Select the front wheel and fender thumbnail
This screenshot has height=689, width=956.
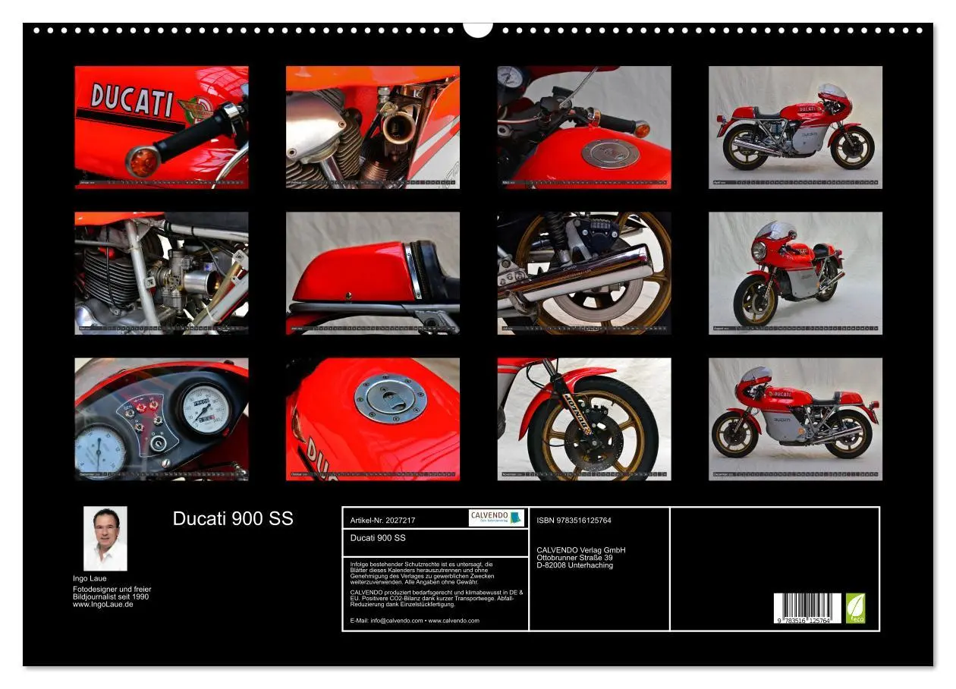pyautogui.click(x=584, y=419)
